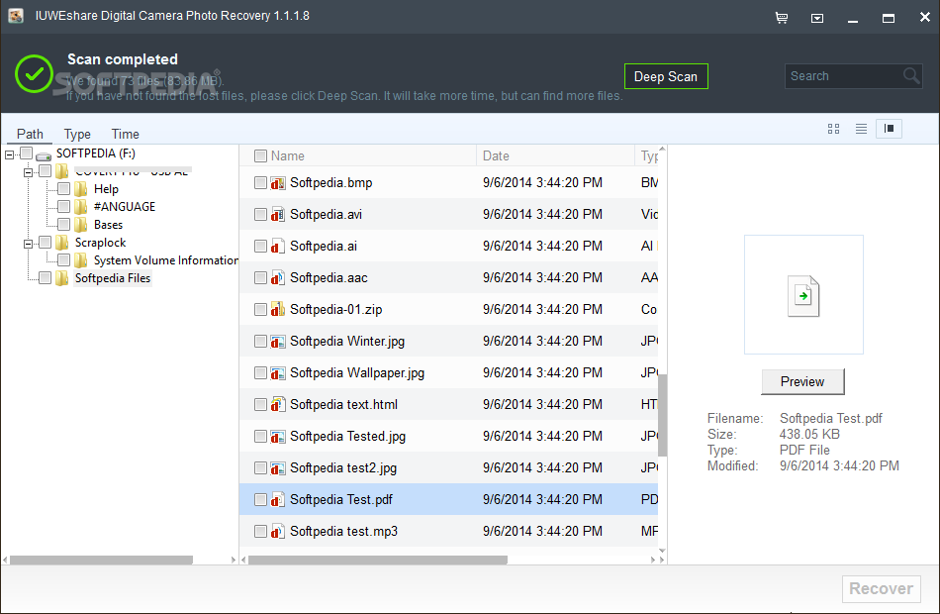Click the Softpedia test.mp3 file icon

pyautogui.click(x=277, y=531)
